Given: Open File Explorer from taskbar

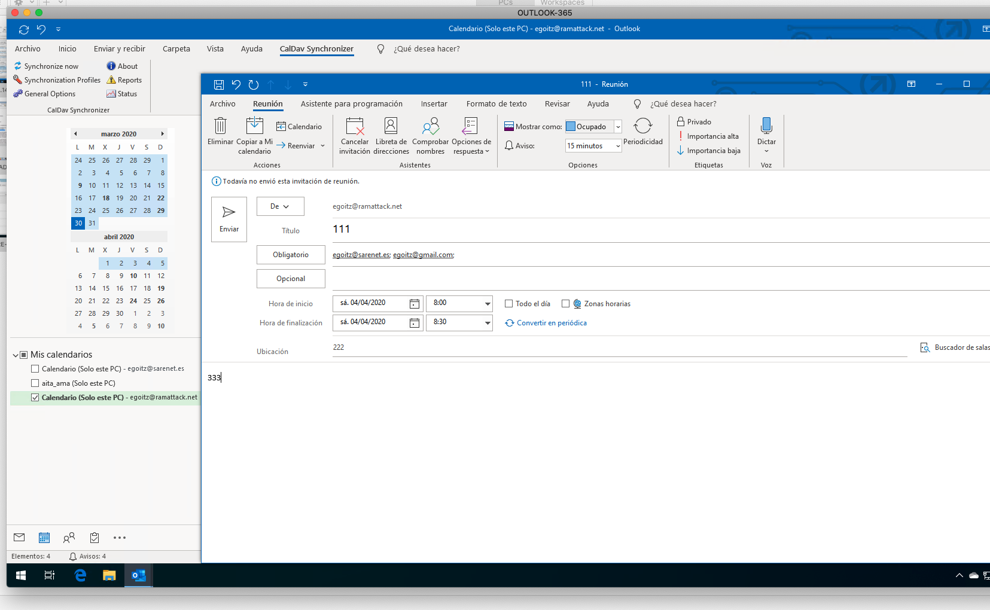Looking at the screenshot, I should coord(109,575).
